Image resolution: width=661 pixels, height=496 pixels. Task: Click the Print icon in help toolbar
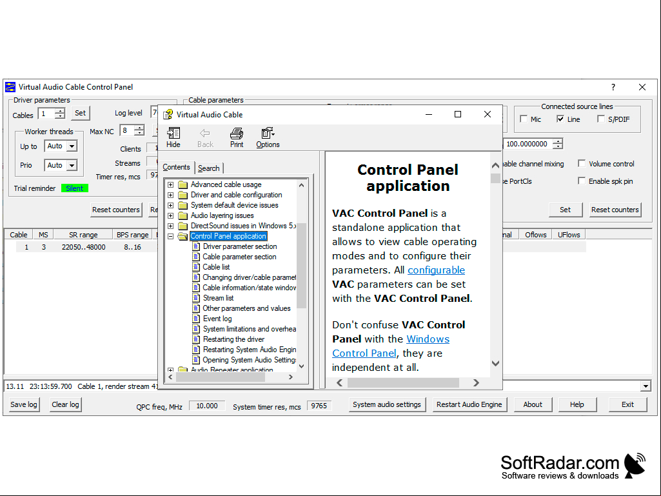237,137
